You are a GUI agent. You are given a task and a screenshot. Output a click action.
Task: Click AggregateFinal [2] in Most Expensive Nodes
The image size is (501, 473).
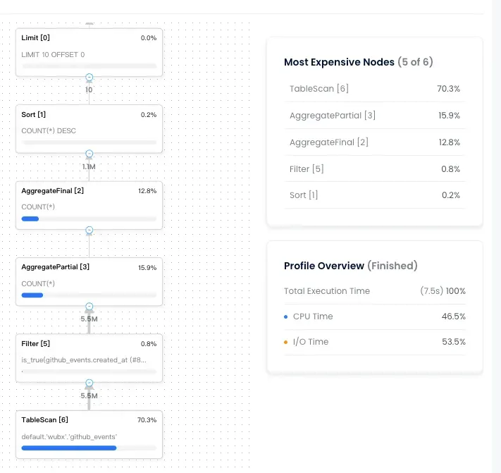(x=374, y=142)
